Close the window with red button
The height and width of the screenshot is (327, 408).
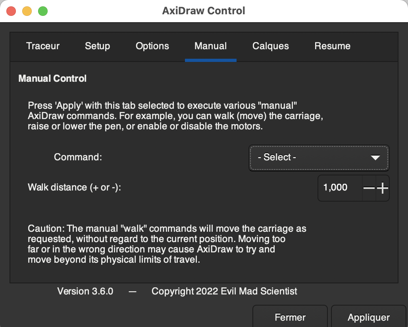11,11
